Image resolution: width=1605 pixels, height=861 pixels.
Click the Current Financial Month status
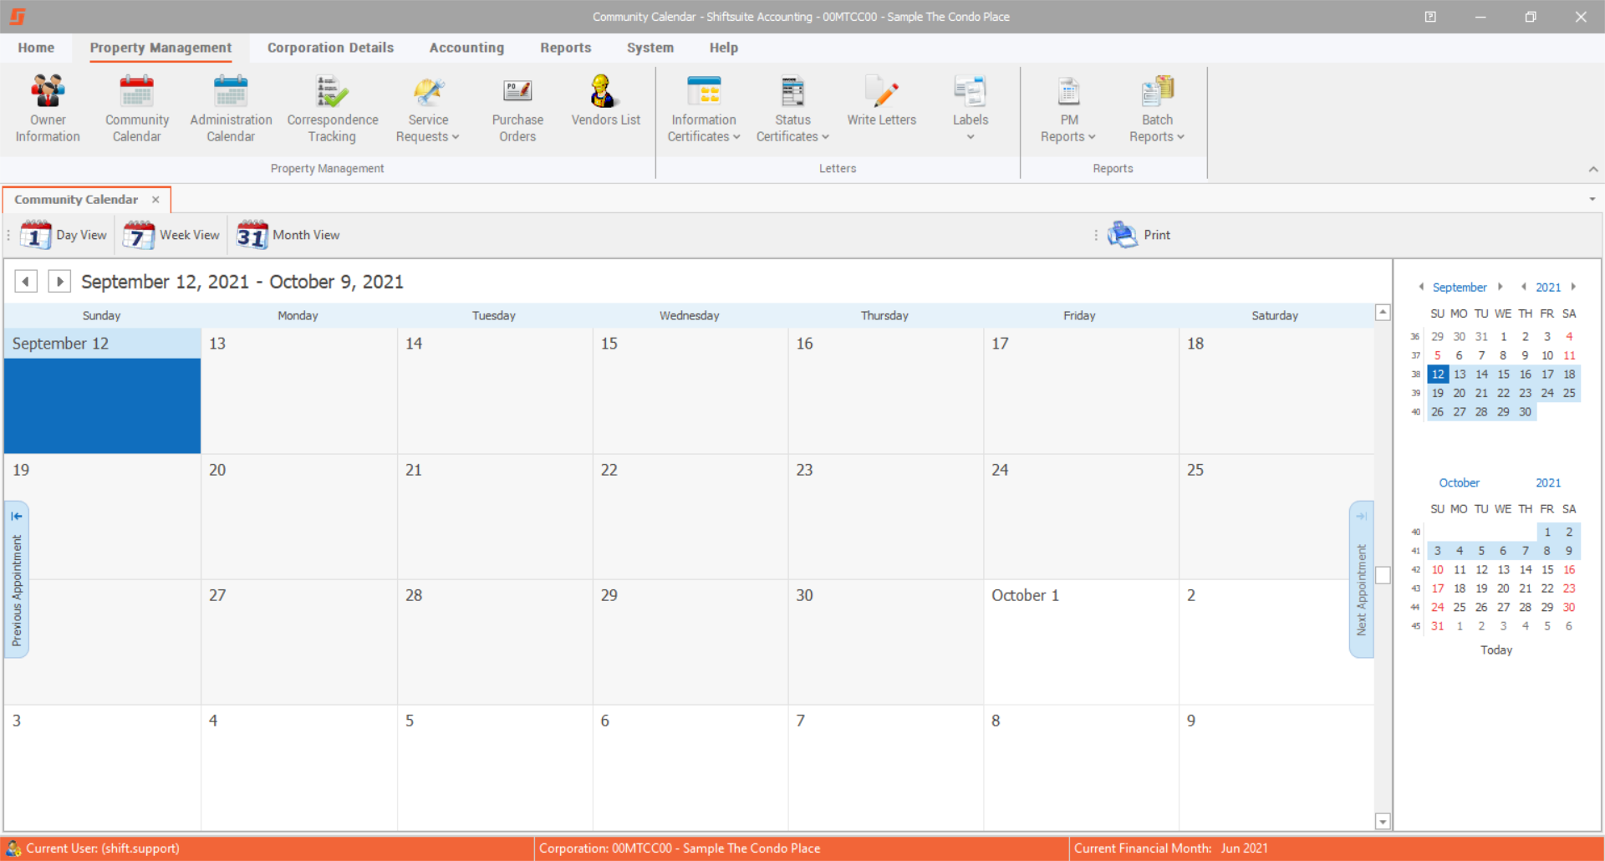point(1170,848)
